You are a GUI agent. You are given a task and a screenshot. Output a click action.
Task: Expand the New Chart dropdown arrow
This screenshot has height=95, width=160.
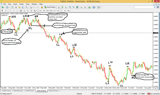(4, 7)
